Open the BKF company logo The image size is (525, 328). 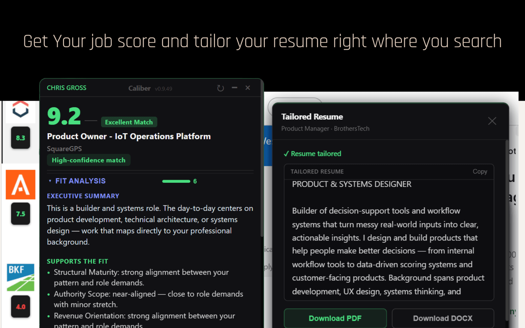(x=21, y=277)
